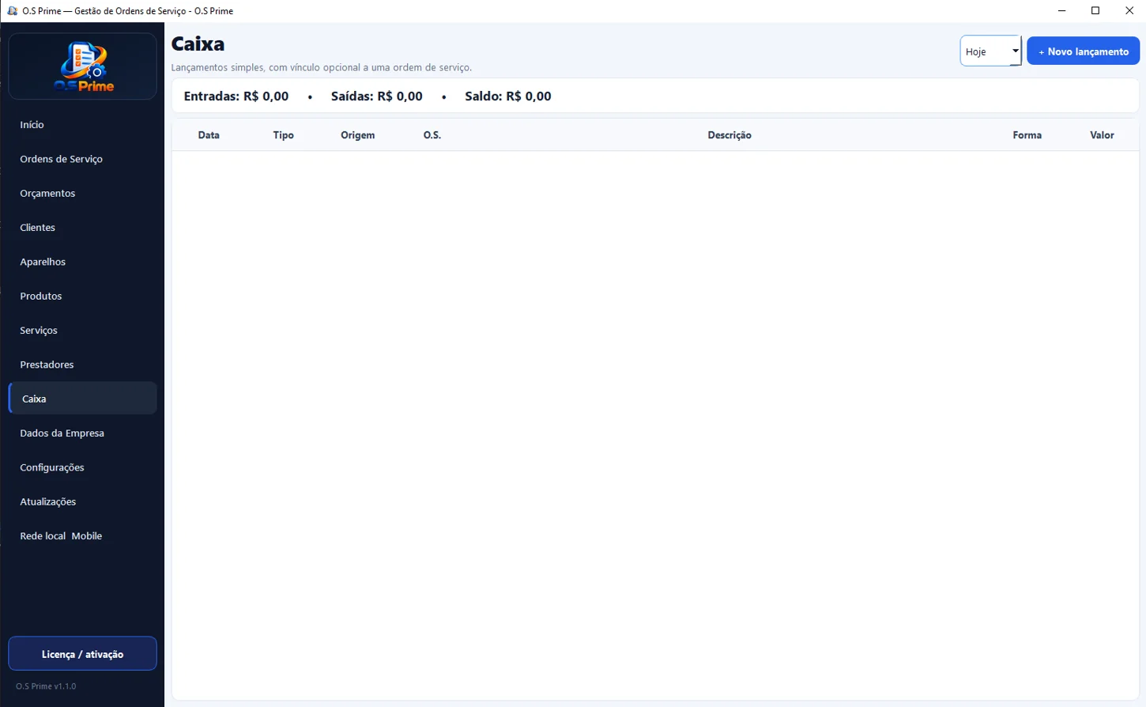This screenshot has height=707, width=1146.
Task: Open the Atualizações section
Action: pos(82,501)
